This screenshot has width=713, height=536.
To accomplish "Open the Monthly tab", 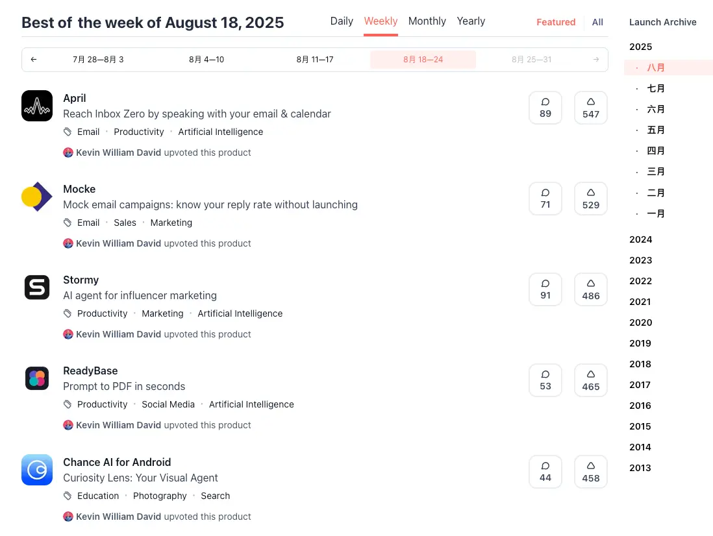I will coord(427,21).
